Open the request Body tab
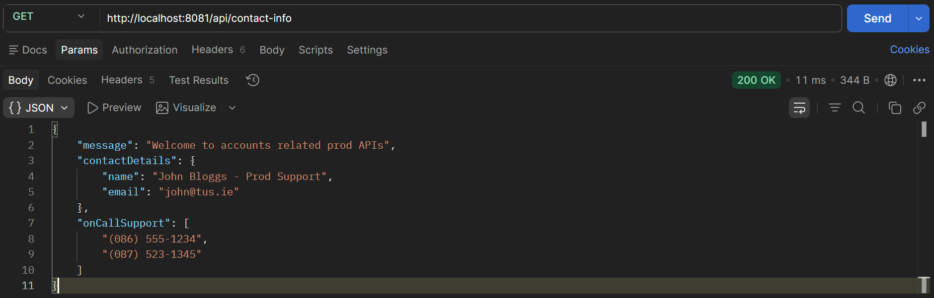 [x=272, y=50]
